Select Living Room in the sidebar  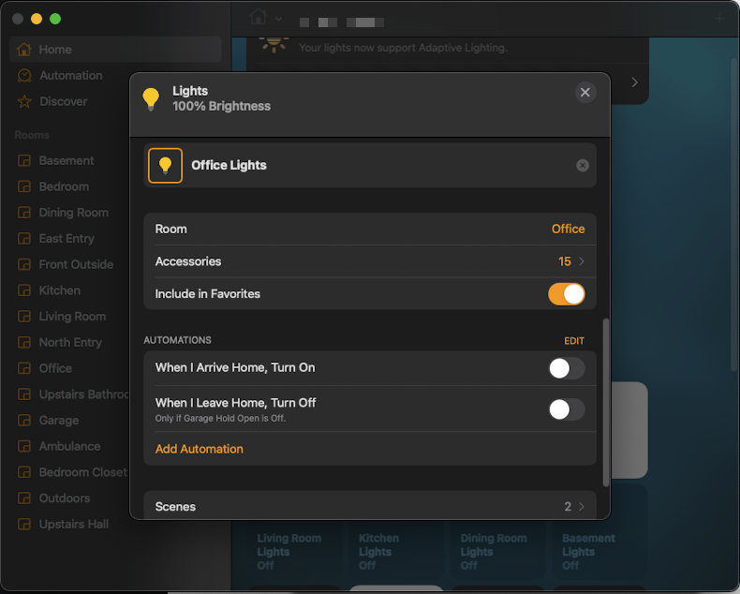click(x=71, y=317)
